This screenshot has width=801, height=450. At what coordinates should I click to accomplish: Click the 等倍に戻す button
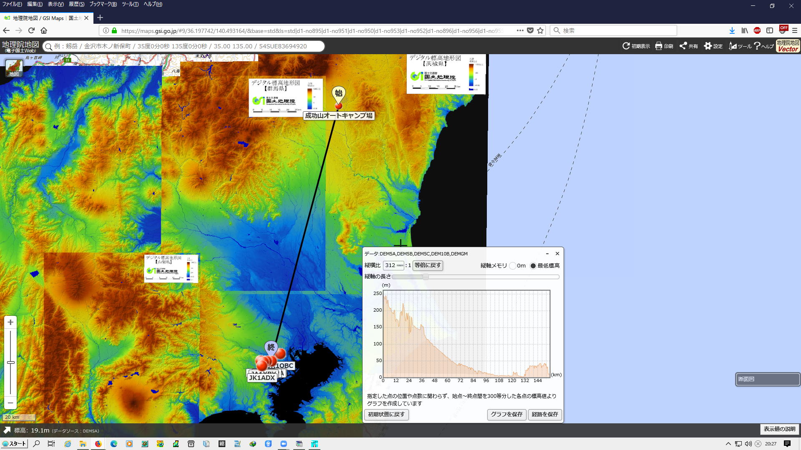[x=428, y=265]
